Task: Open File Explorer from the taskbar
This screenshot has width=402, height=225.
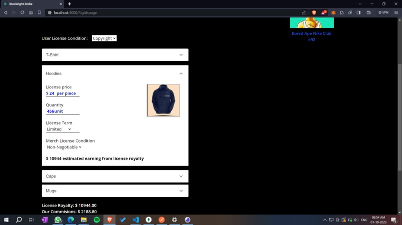Action: (x=84, y=220)
